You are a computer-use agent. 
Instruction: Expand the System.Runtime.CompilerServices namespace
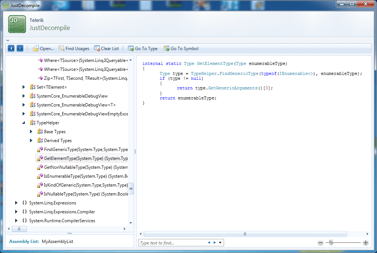[x=16, y=221]
